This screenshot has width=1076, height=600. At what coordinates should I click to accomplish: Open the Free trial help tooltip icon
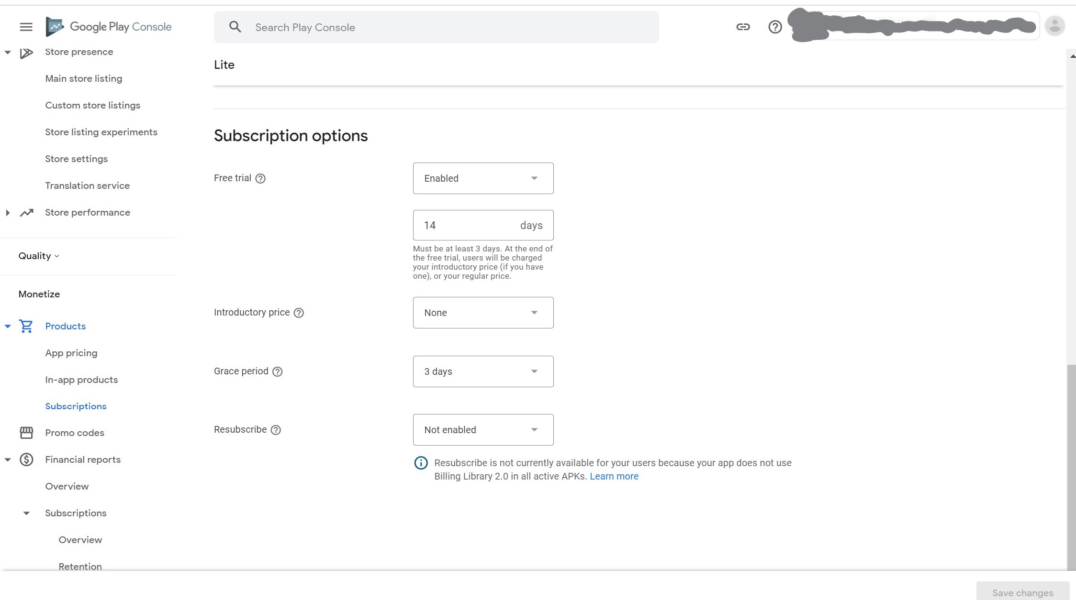point(260,178)
